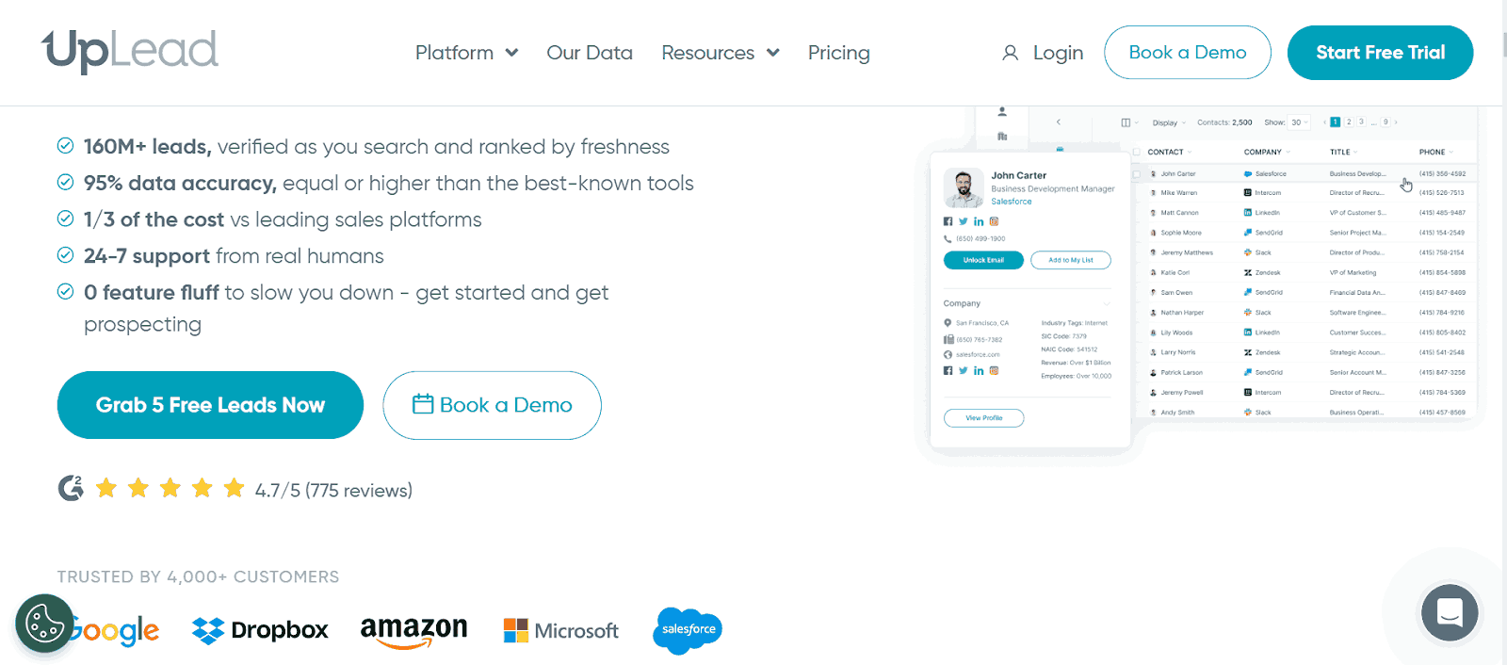
Task: Click the UpLead logo
Action: pyautogui.click(x=130, y=51)
